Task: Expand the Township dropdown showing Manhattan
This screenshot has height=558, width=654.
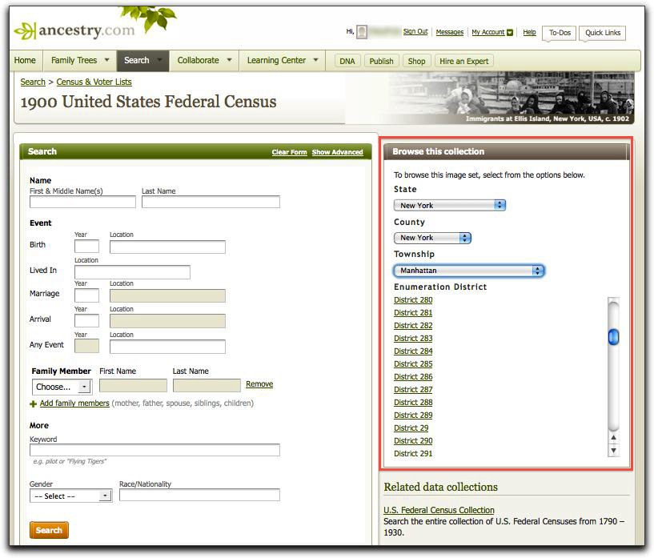Action: tap(468, 271)
